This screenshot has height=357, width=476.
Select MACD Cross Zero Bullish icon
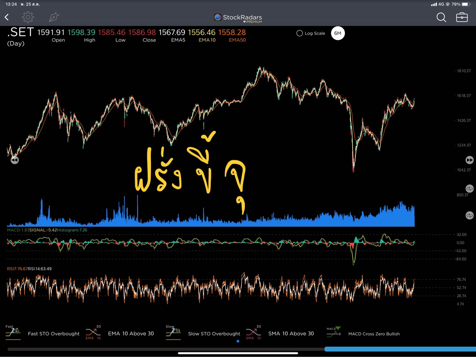click(334, 332)
